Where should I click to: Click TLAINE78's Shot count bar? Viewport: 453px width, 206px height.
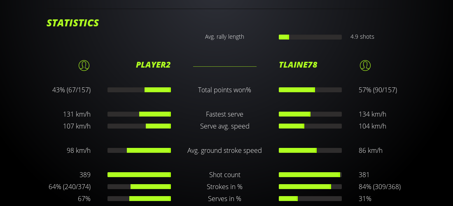(310, 175)
